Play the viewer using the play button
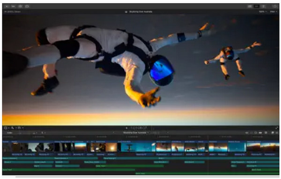Screen dimensions: 281x179 pos(126,128)
